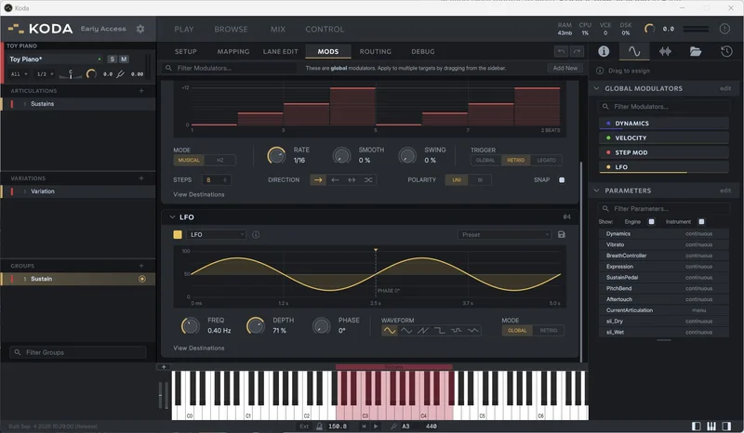This screenshot has height=433, width=744.
Task: Set step direction to backward
Action: click(x=335, y=180)
